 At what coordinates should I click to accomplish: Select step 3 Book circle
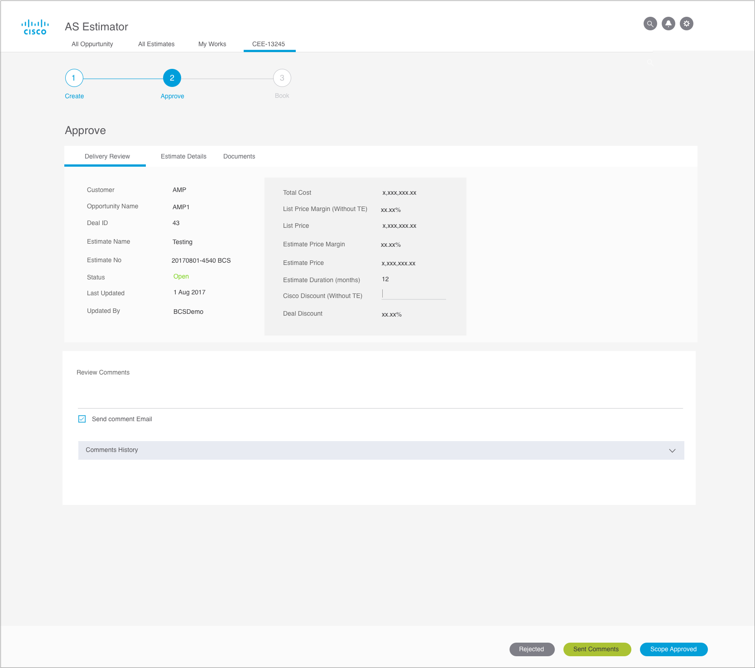pos(282,78)
